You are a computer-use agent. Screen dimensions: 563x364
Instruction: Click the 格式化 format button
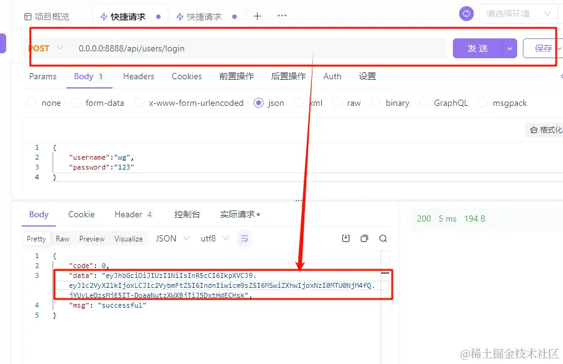tap(546, 130)
